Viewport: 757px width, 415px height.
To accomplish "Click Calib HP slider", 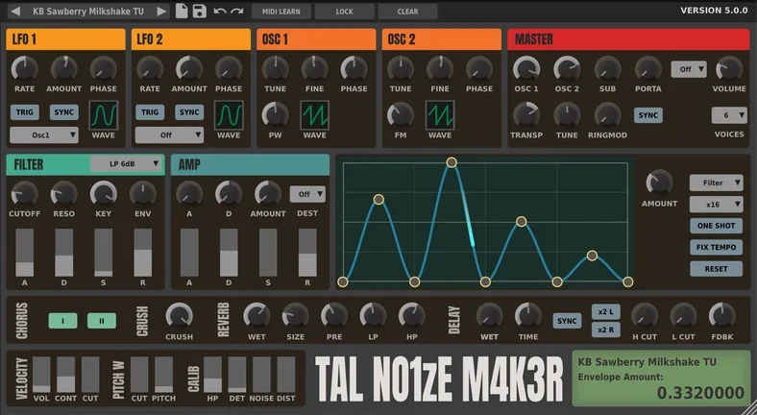I will (212, 375).
